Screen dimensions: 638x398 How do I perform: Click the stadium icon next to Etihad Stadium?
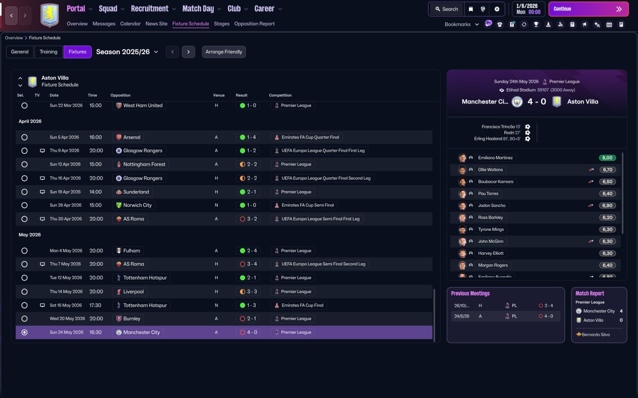click(502, 90)
